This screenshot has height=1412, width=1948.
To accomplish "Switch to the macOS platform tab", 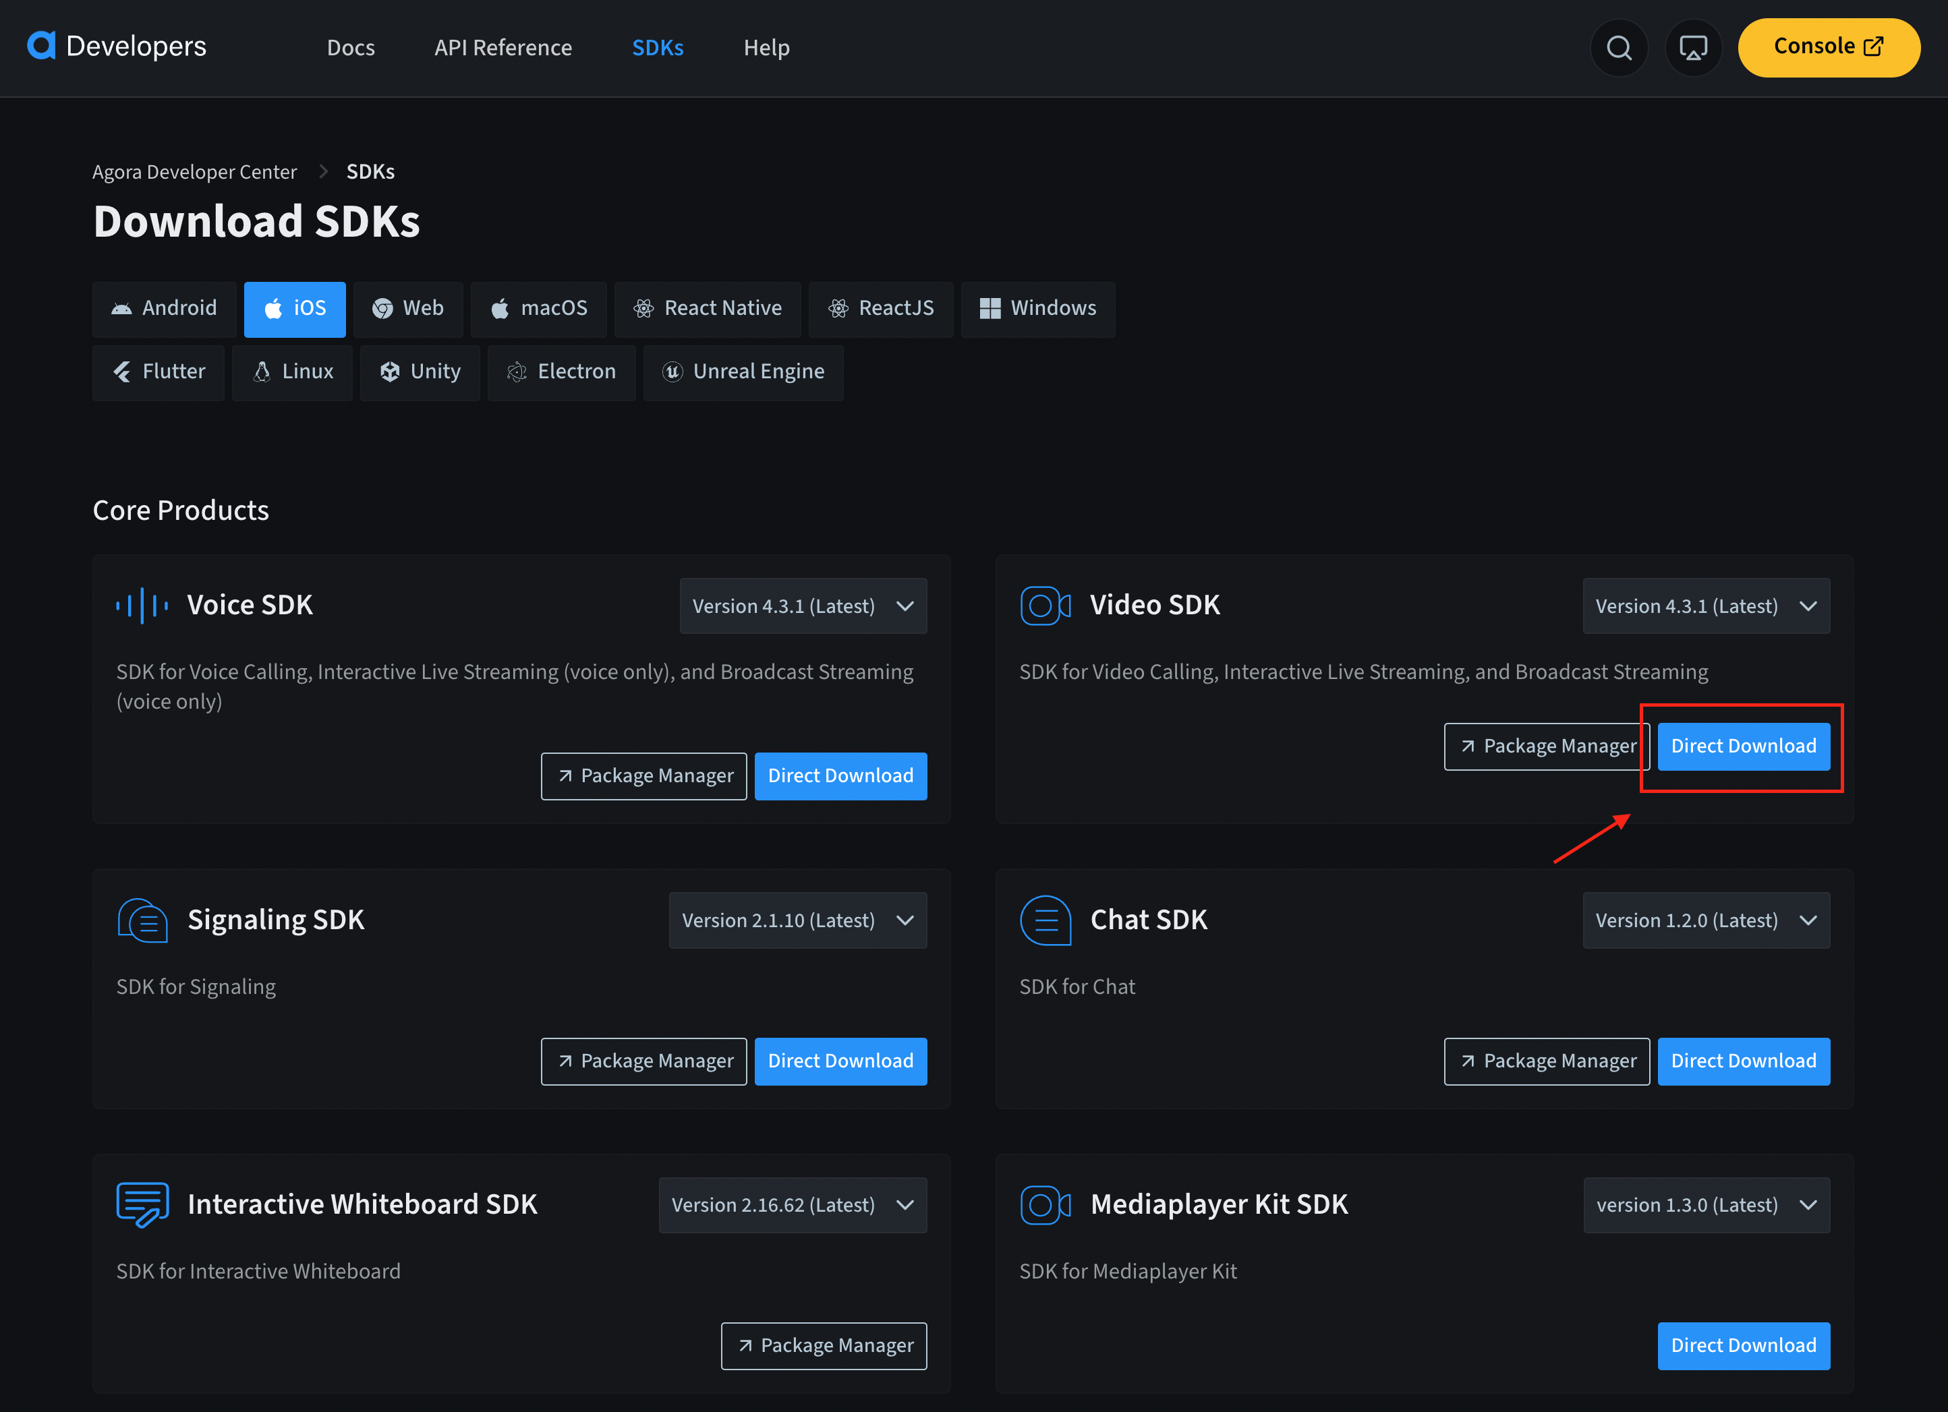I will 538,308.
